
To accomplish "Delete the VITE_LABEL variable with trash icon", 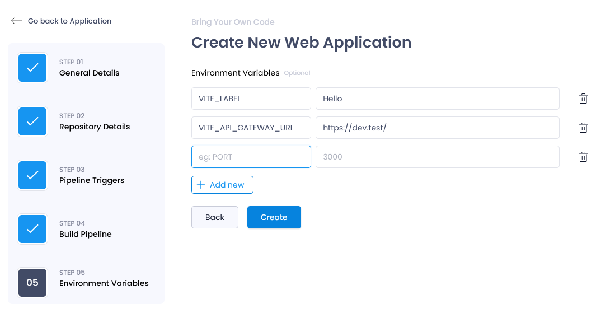I will tap(583, 99).
